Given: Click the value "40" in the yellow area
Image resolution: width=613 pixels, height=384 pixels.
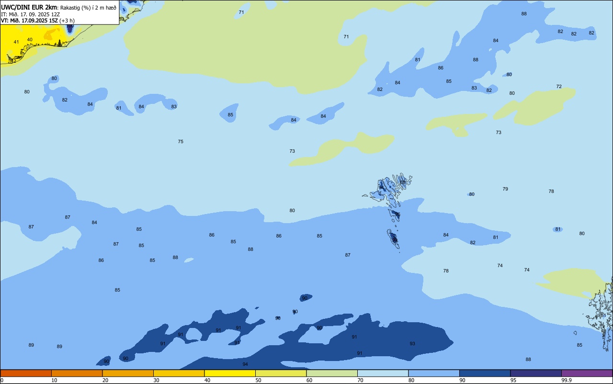Looking at the screenshot, I should (30, 40).
